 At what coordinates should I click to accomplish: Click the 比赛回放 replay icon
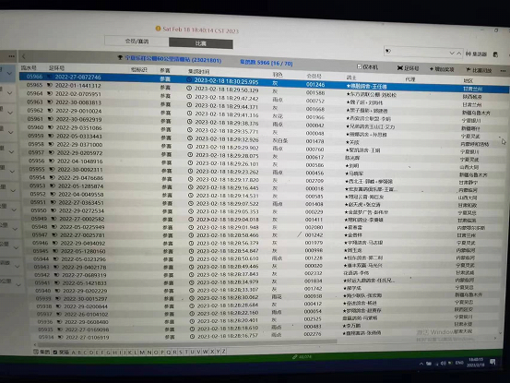tap(468, 69)
